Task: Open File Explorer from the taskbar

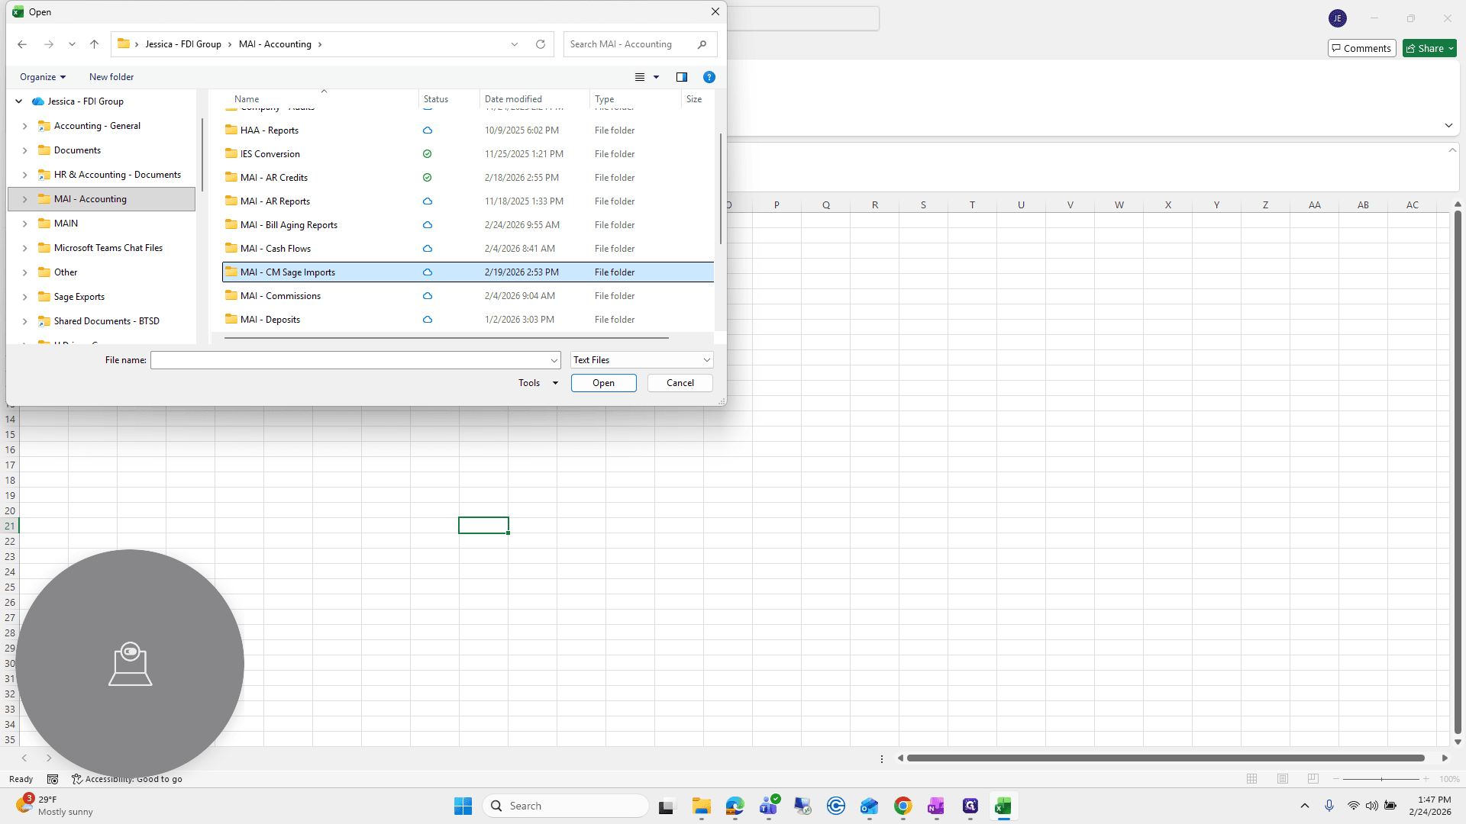Action: tap(702, 806)
